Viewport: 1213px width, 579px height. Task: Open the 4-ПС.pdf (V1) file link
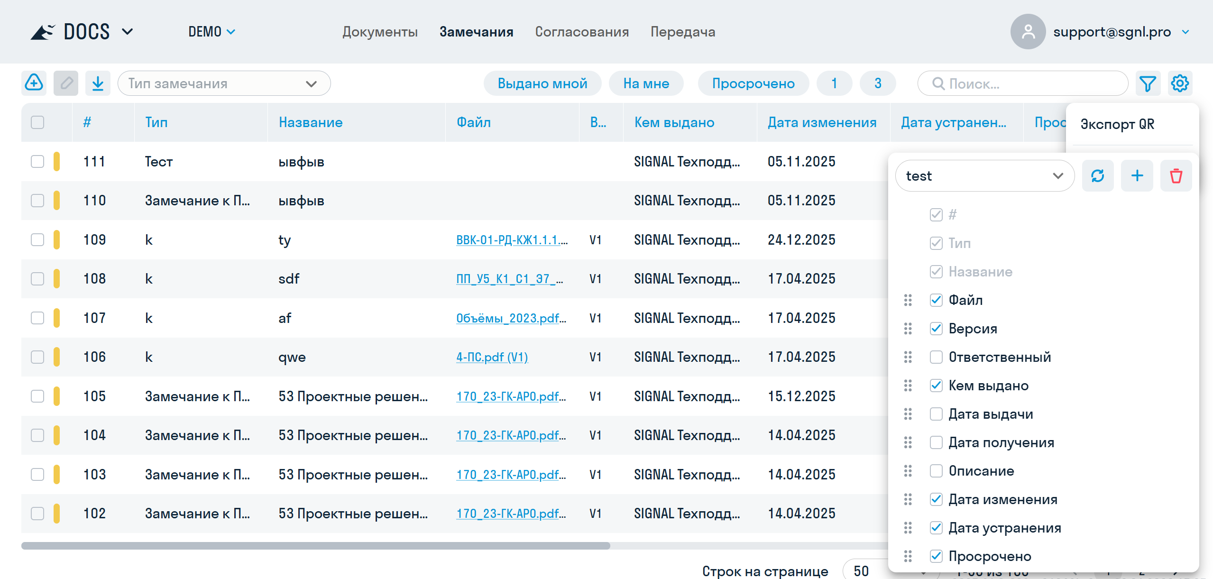pos(492,357)
